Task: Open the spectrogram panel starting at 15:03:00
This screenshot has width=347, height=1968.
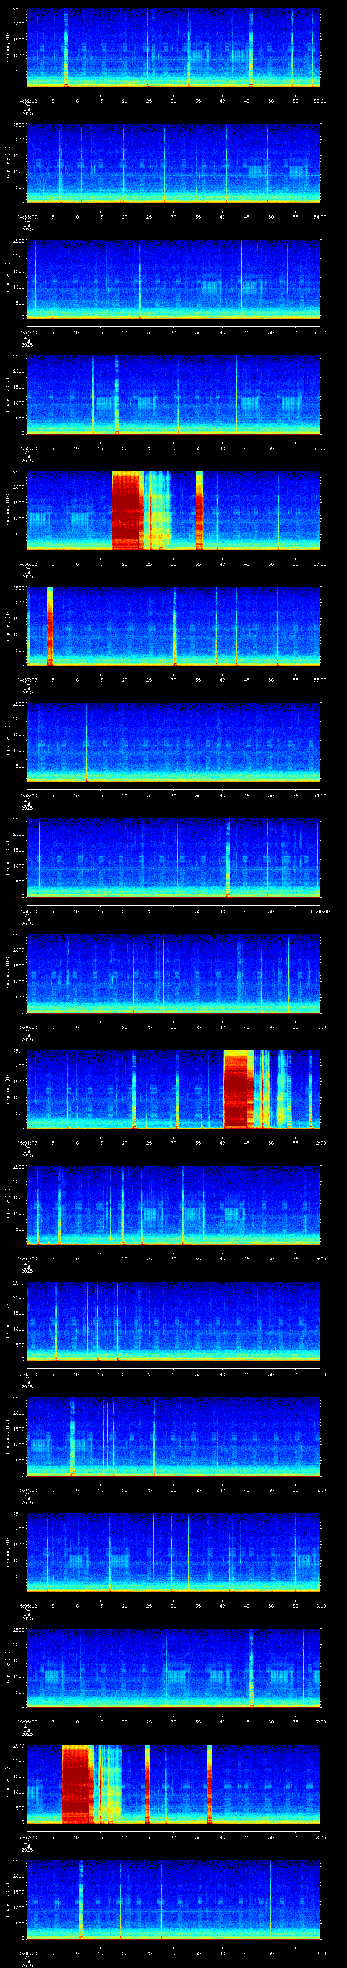Action: [174, 1321]
